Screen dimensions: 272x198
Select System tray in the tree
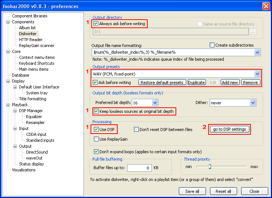(x=37, y=93)
